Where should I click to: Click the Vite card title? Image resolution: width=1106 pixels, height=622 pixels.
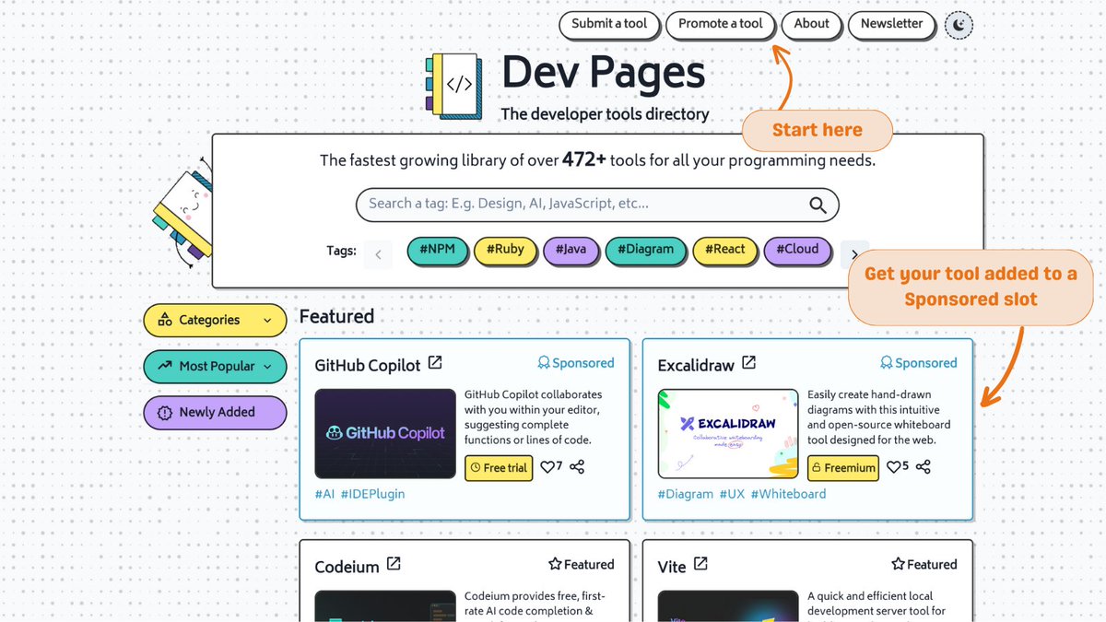click(672, 567)
